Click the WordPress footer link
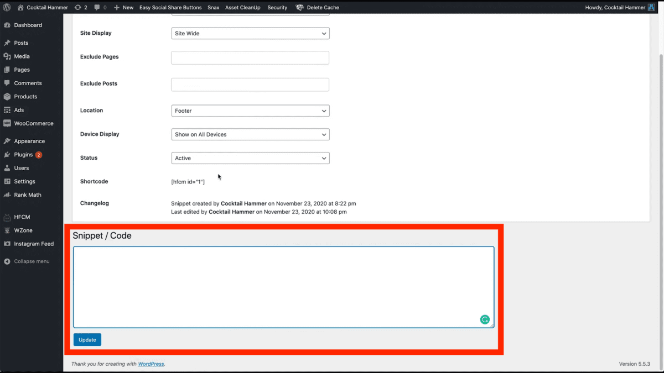664x373 pixels. tap(150, 364)
